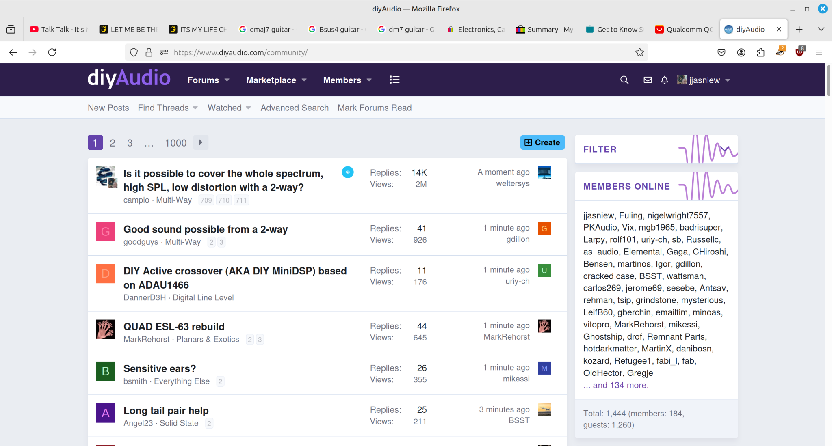The image size is (832, 446).
Task: Open Sensitive ears? thread
Action: click(x=160, y=368)
